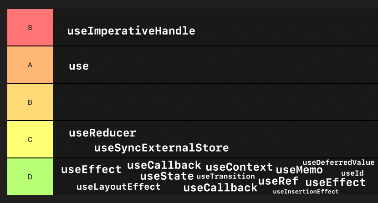
Task: Select the small useTransition item
Action: pyautogui.click(x=225, y=176)
